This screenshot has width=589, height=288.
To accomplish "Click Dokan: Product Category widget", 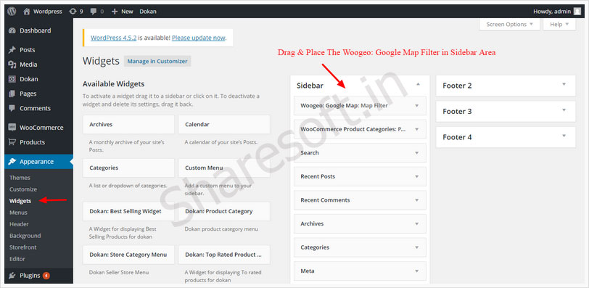I will [224, 211].
